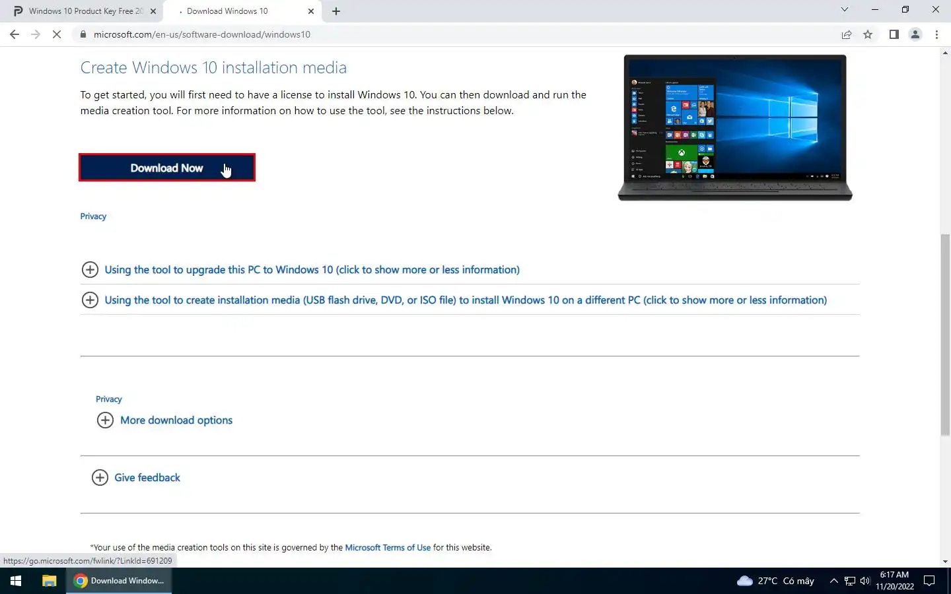View site lock information icon
Screen dimensions: 951x594
coord(83,34)
